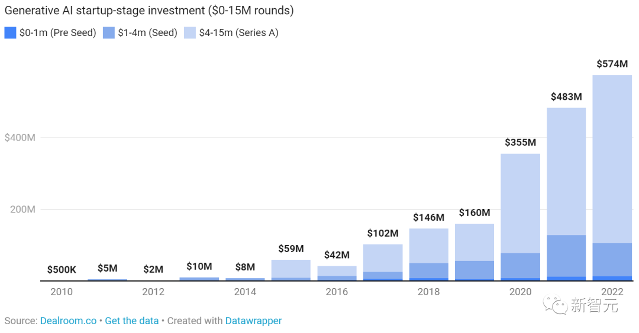Screen dimensions: 639x333
Task: Click the $4-15m (Series A) legend swatch
Action: 190,33
